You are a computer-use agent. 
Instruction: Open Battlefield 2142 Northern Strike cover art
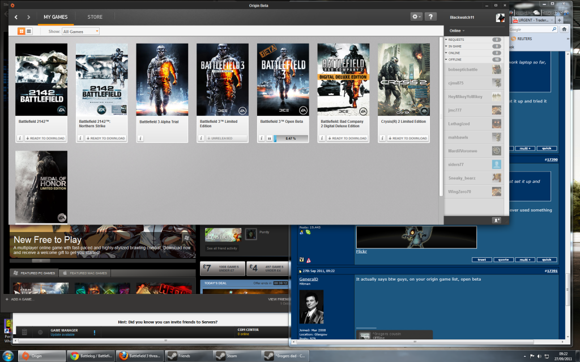click(102, 80)
